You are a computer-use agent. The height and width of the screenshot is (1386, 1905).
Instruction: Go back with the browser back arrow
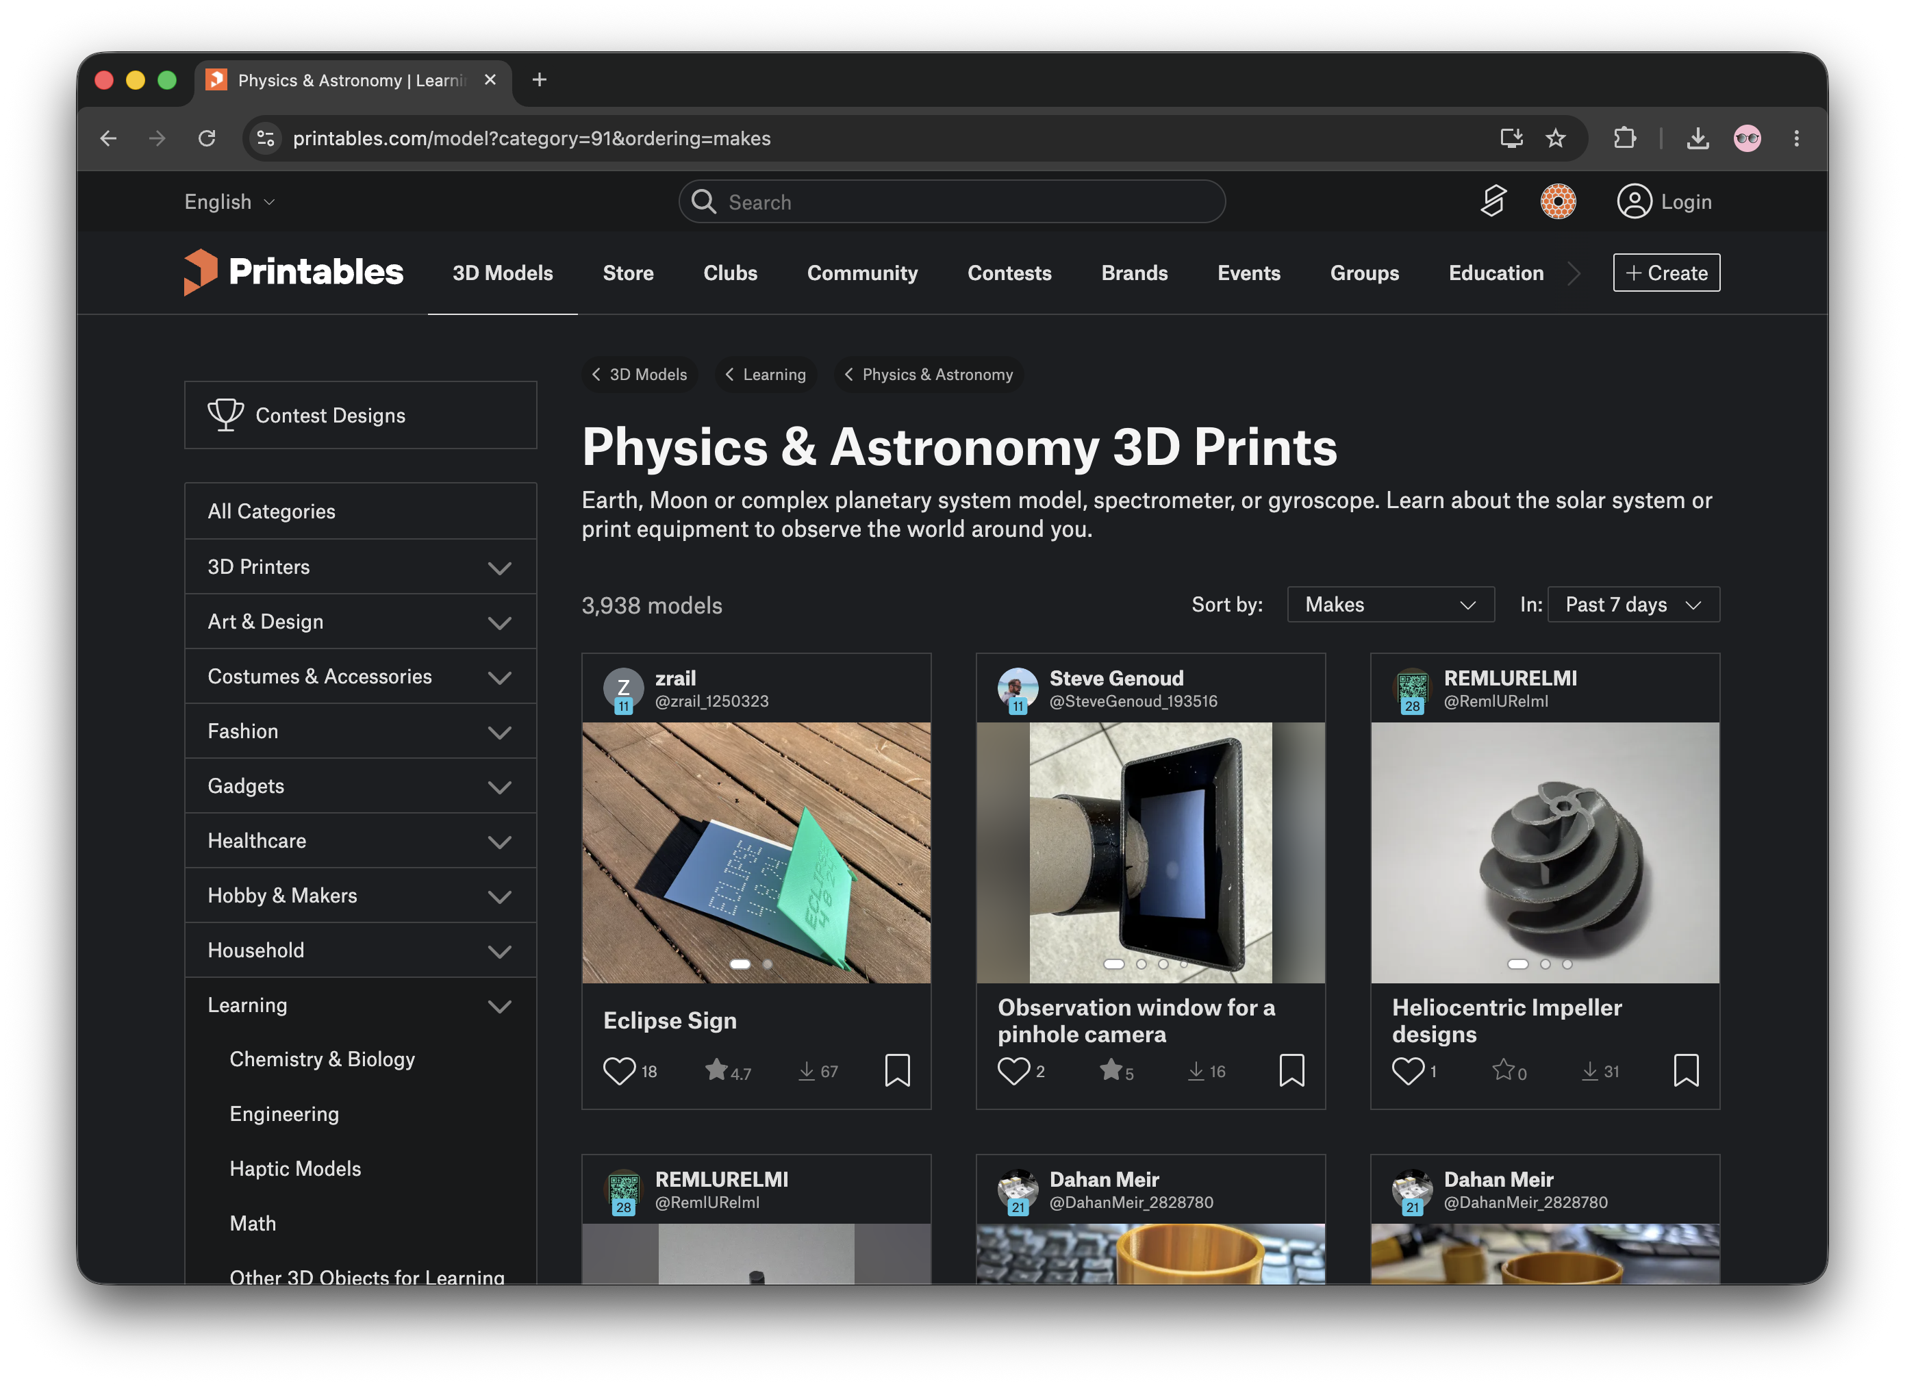pyautogui.click(x=108, y=138)
